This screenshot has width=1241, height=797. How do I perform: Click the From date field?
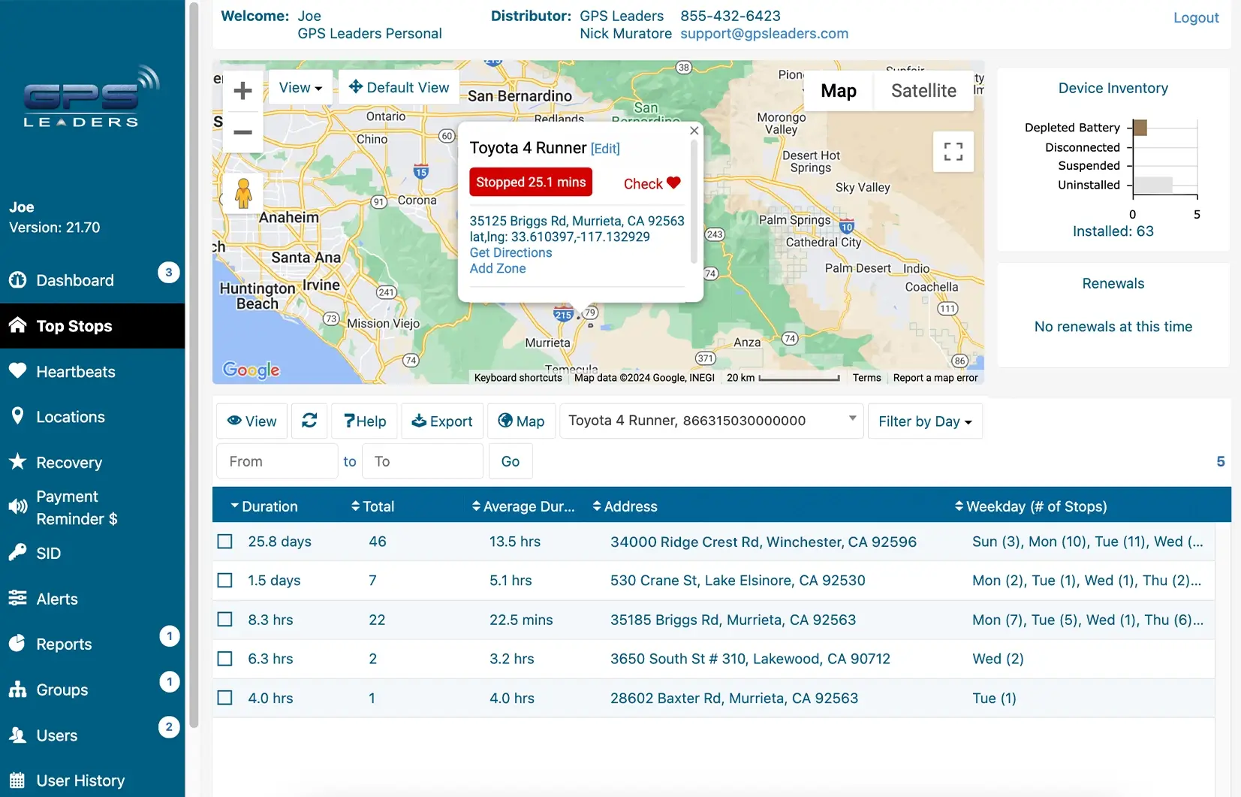point(276,460)
